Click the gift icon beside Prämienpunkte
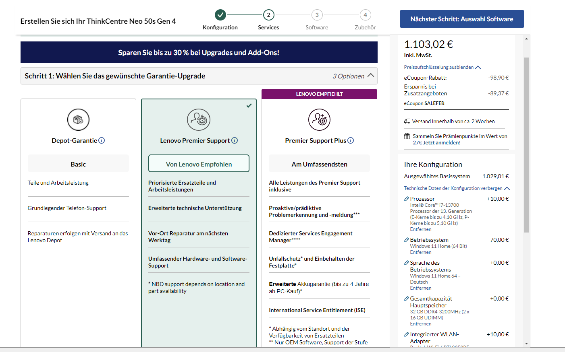 tap(407, 136)
